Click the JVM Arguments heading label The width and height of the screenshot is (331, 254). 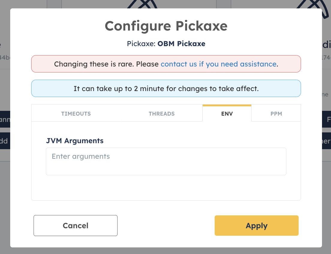(75, 141)
